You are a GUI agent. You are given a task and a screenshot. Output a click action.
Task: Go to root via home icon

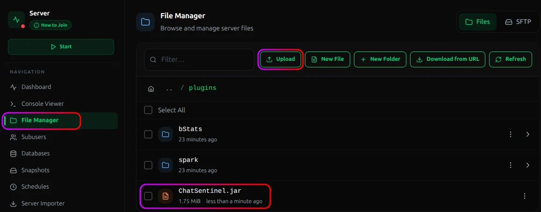tap(151, 89)
